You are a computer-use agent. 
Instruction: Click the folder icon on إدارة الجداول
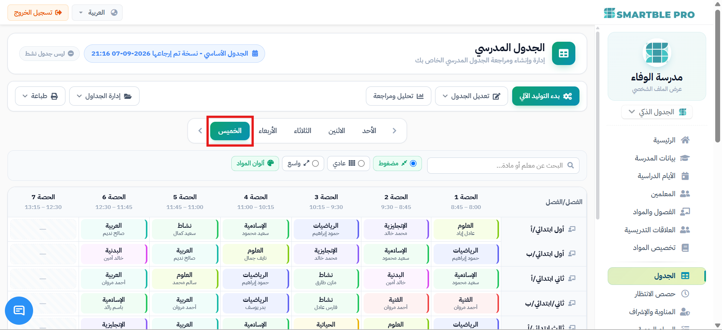click(x=128, y=96)
